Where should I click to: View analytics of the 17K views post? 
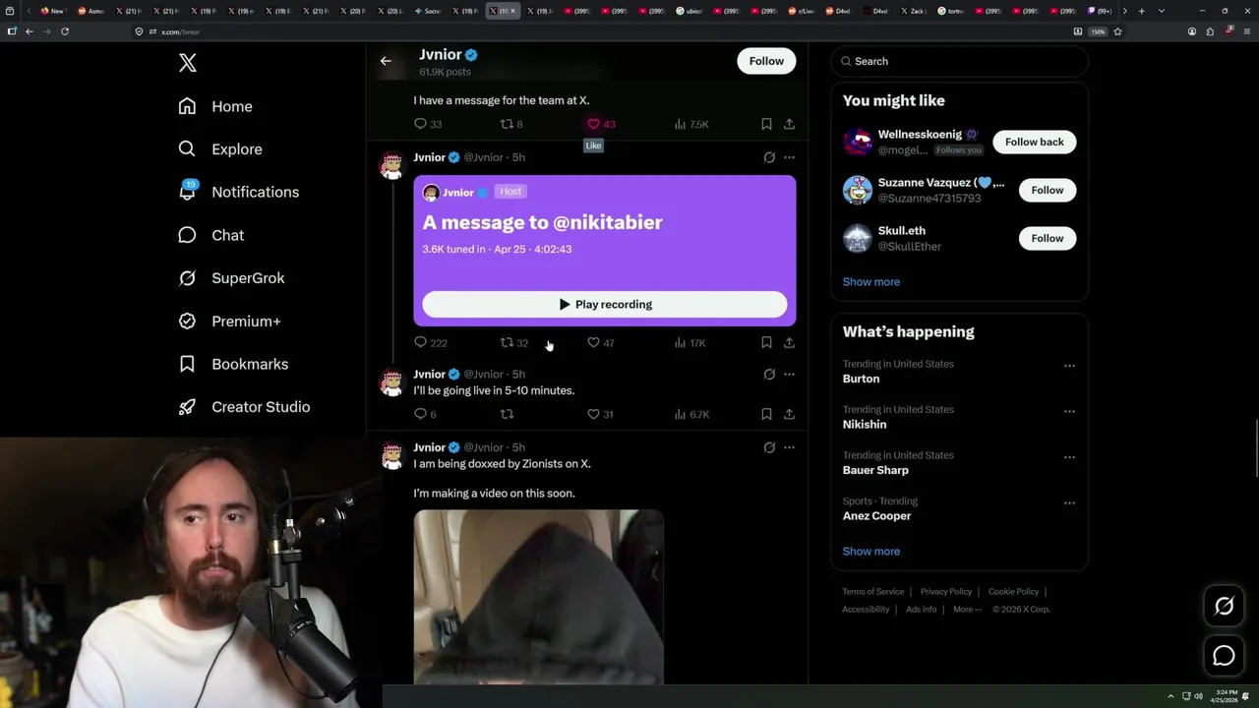point(689,342)
